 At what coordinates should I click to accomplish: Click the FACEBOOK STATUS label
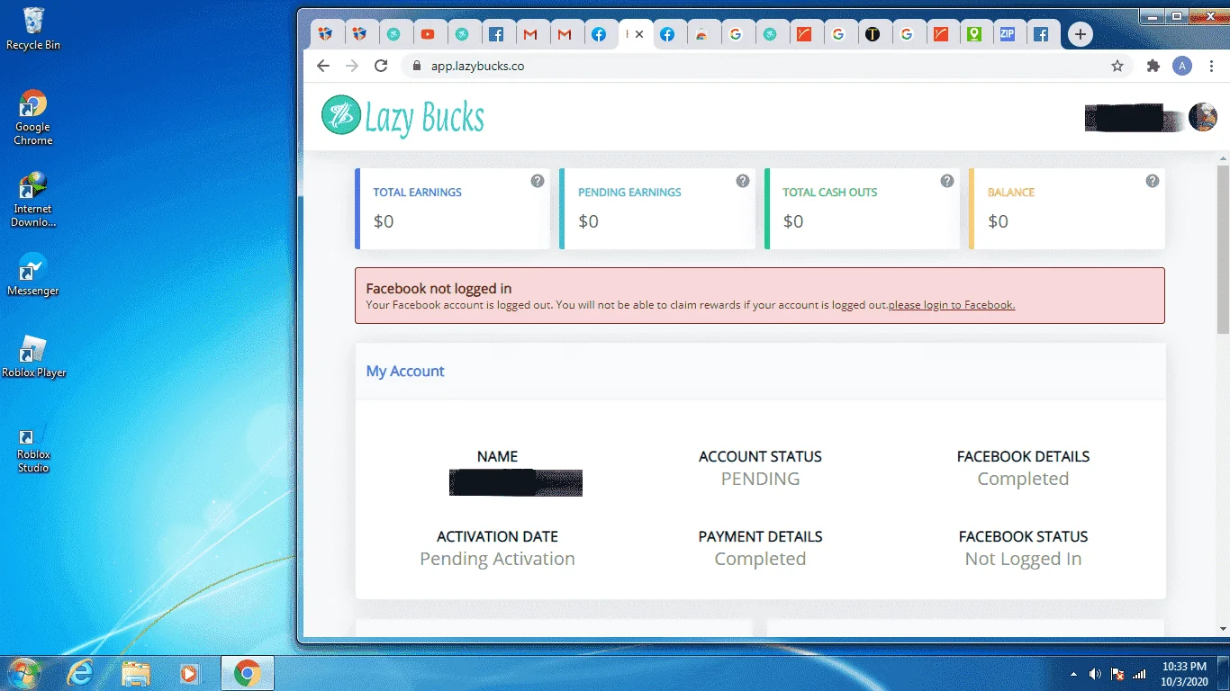[1023, 536]
